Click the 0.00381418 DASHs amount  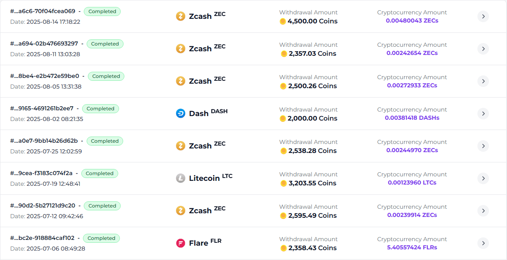[412, 118]
